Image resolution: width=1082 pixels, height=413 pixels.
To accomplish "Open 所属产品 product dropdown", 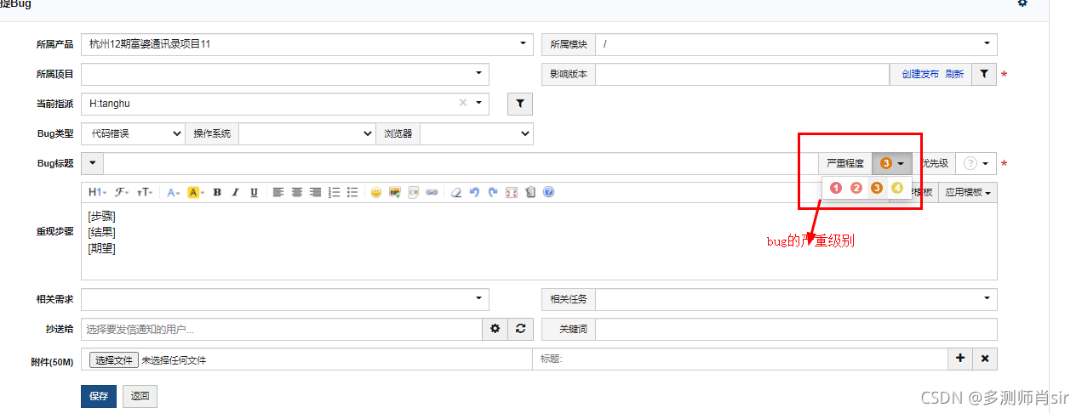I will pos(307,44).
